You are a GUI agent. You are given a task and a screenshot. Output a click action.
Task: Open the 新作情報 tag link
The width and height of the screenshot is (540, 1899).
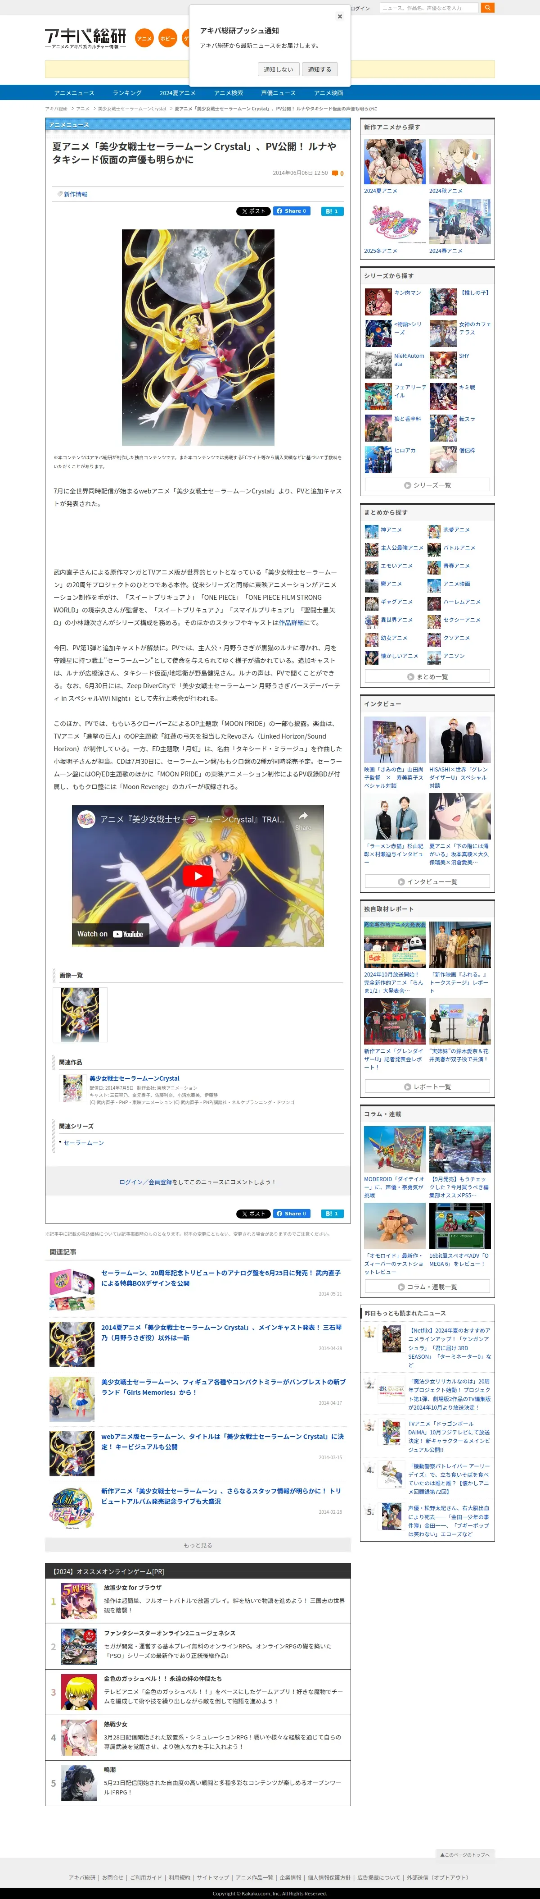[x=75, y=195]
